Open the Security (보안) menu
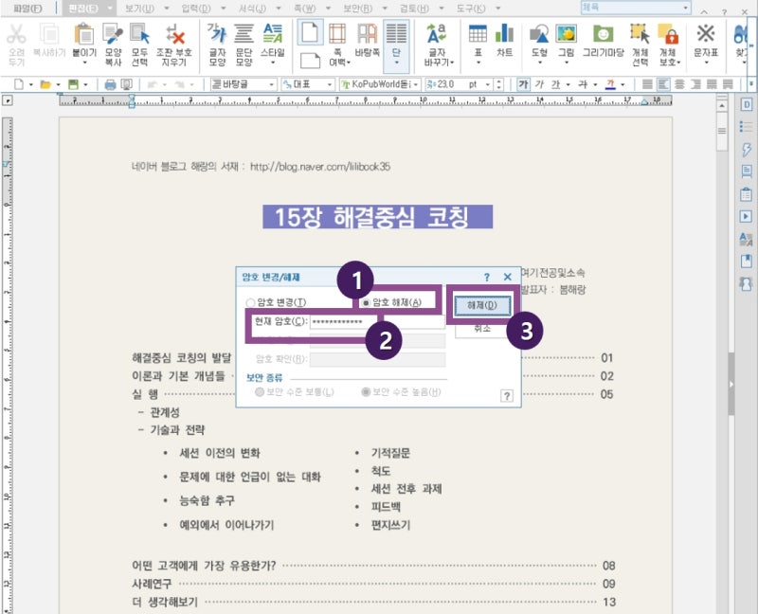 click(x=358, y=9)
